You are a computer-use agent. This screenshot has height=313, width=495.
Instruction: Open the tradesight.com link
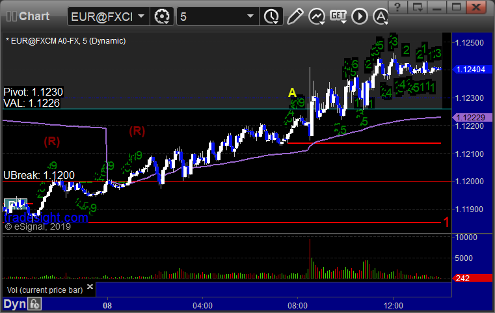click(x=46, y=217)
